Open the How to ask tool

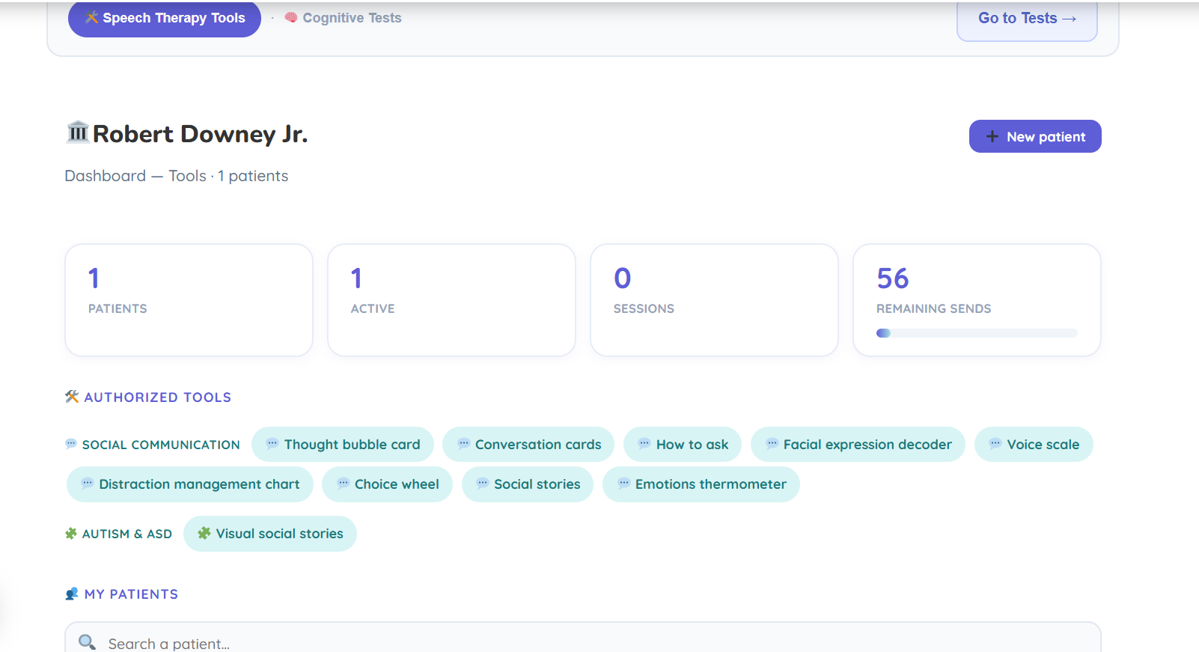[683, 445]
